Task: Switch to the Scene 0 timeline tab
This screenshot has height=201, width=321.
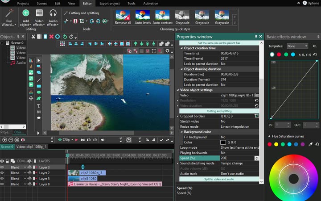Action: 7,147
